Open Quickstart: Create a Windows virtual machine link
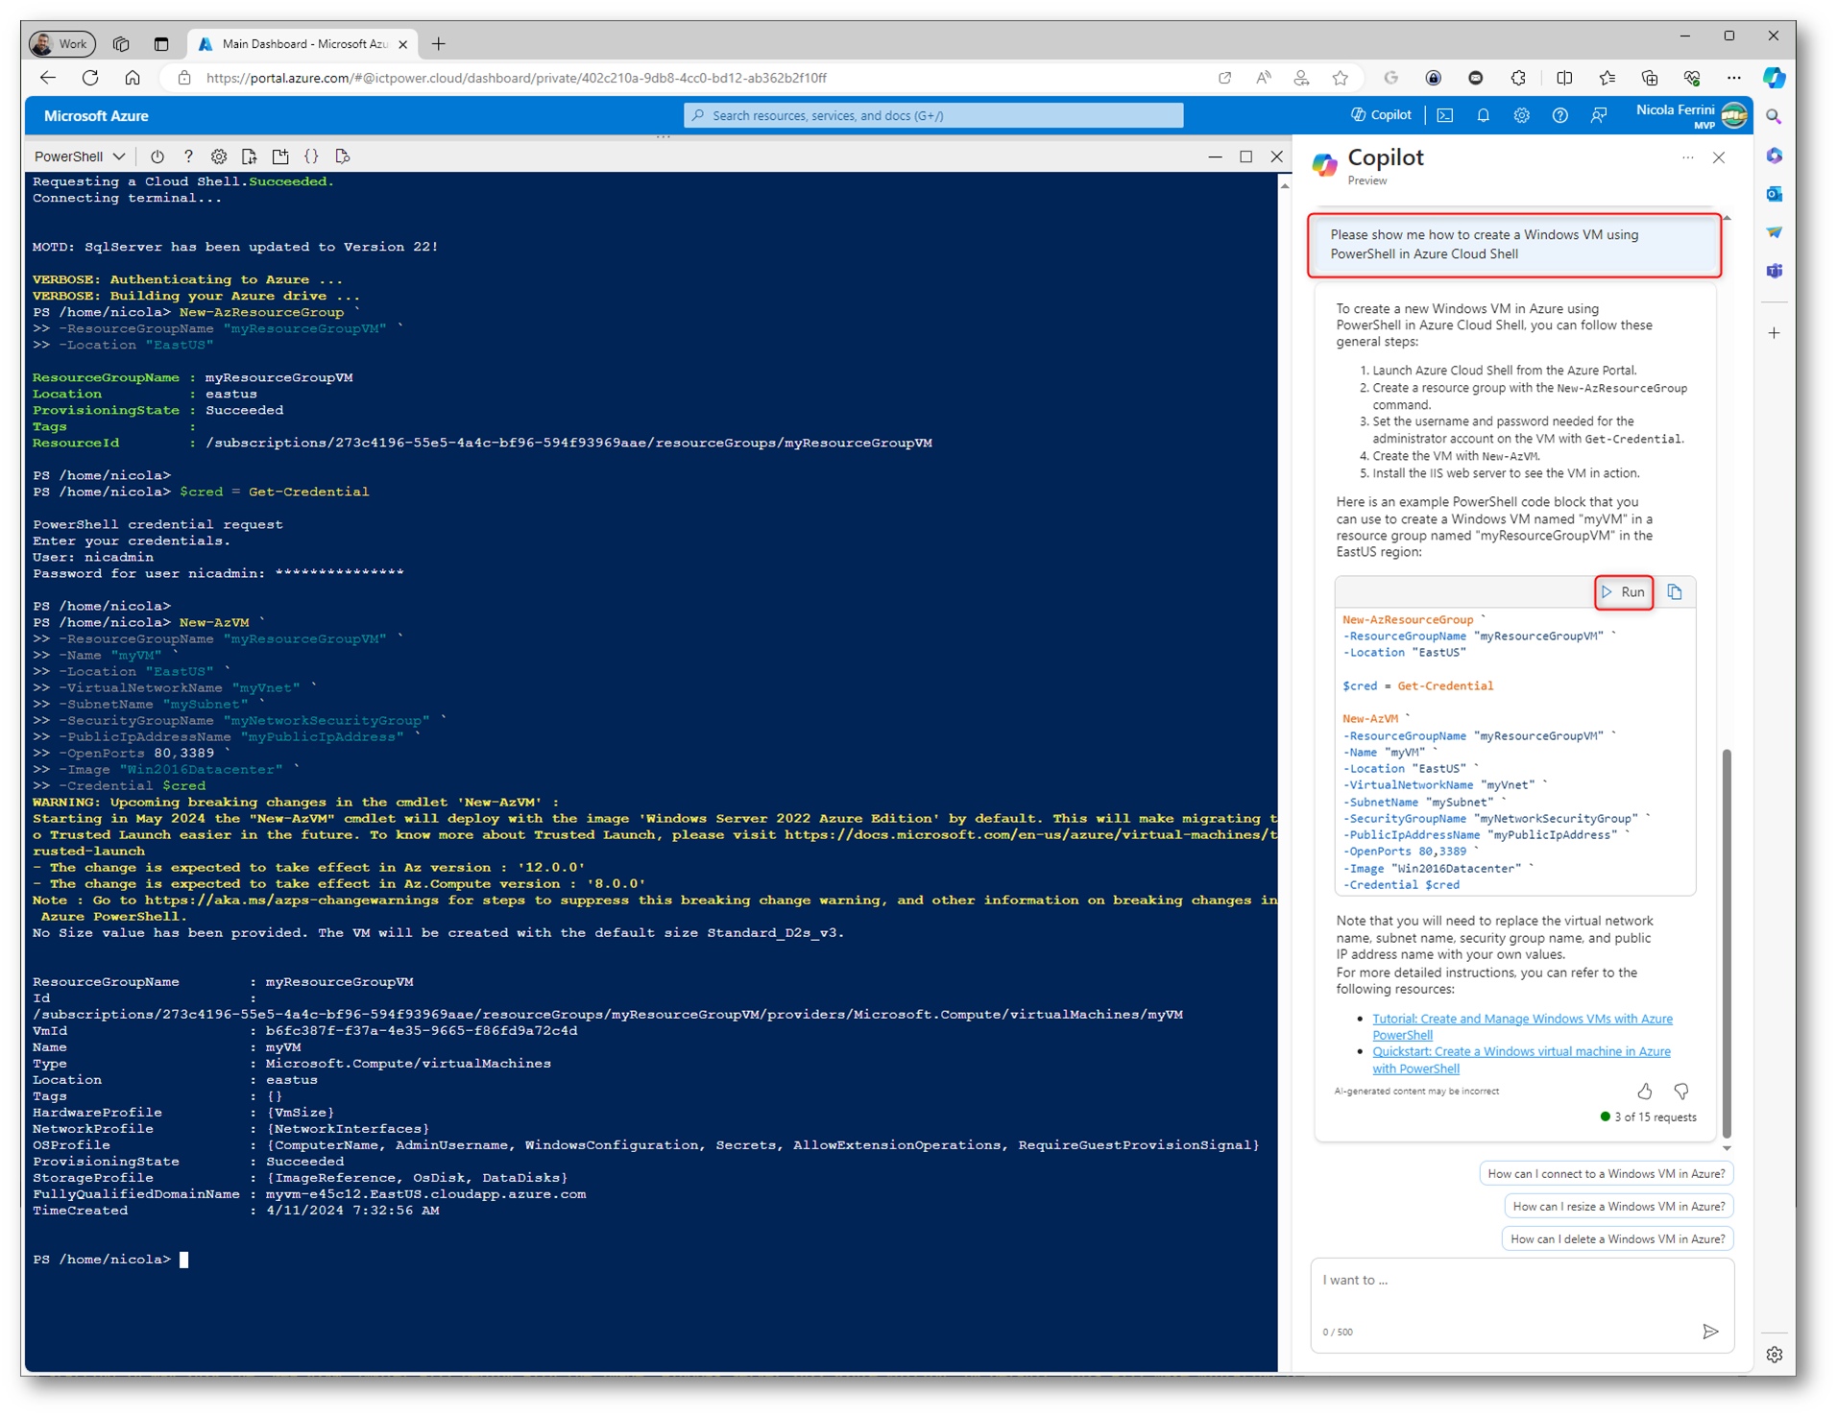Screen dimensions: 1837x1417 pyautogui.click(x=1521, y=1060)
